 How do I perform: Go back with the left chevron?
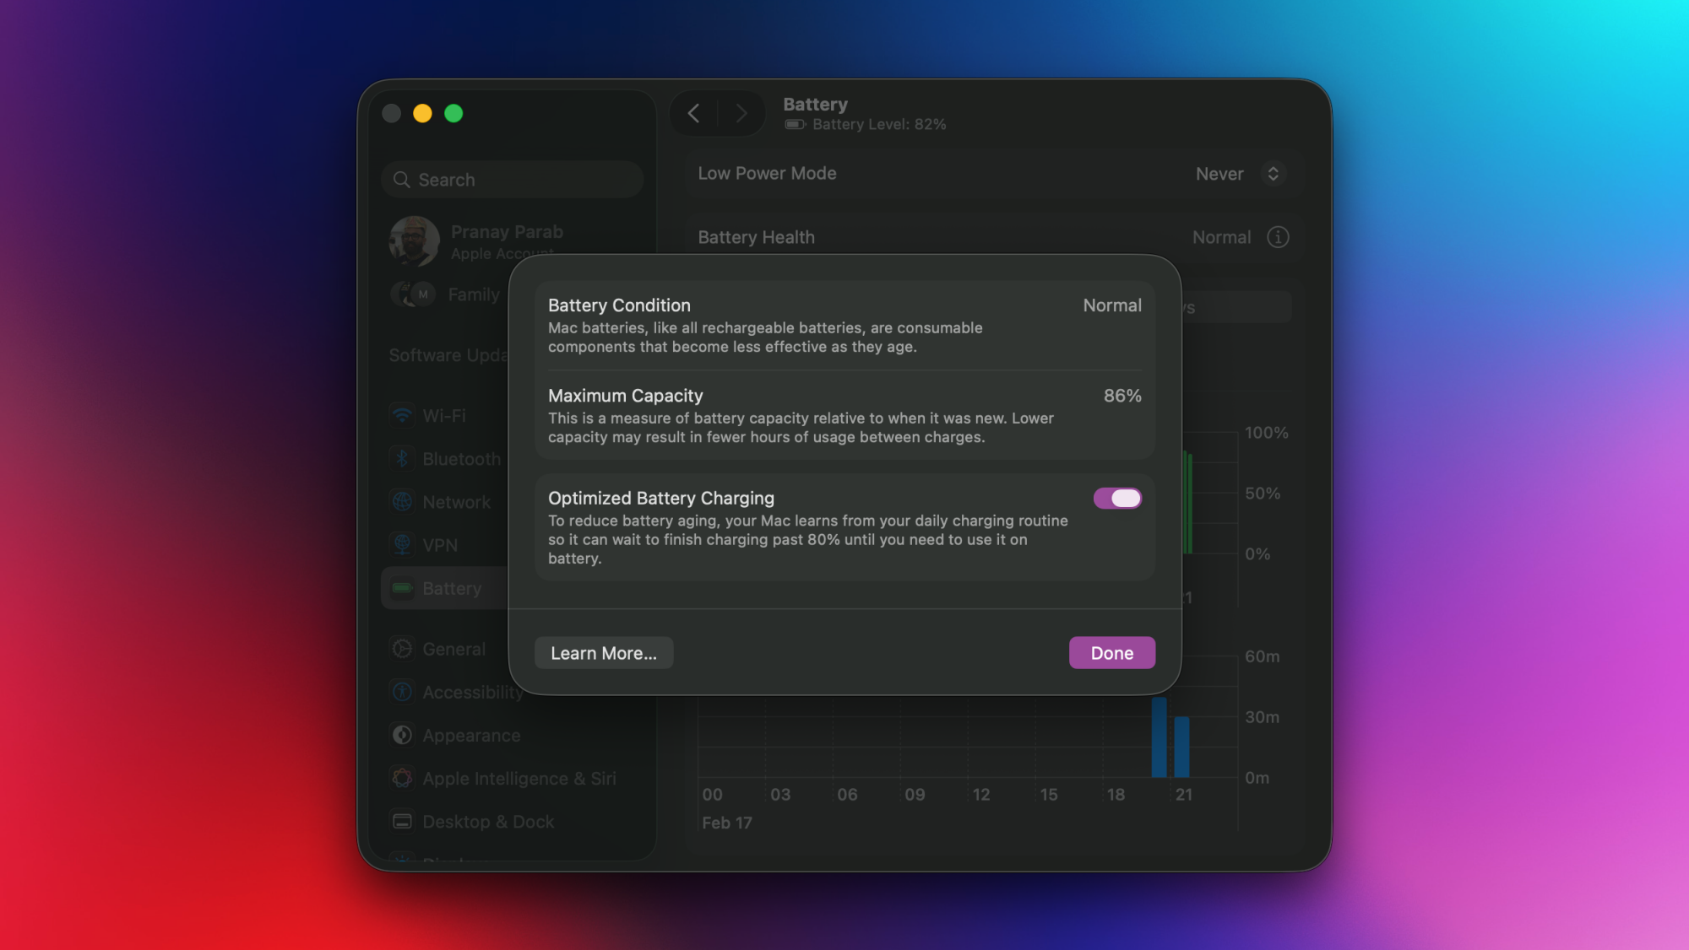click(x=694, y=113)
